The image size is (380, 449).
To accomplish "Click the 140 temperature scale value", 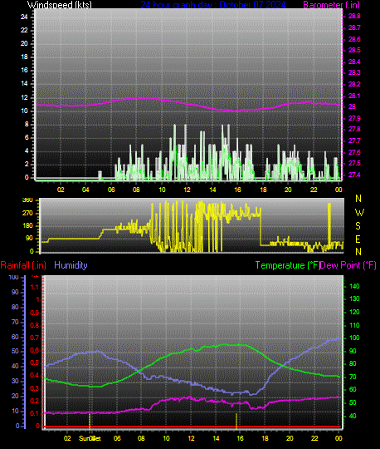I will pos(354,286).
